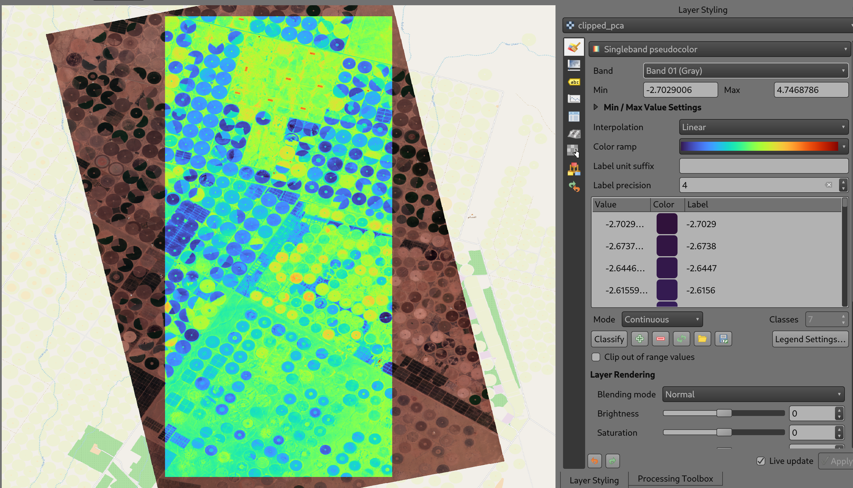
Task: Expand Min / Max Value Settings section
Action: pos(596,107)
